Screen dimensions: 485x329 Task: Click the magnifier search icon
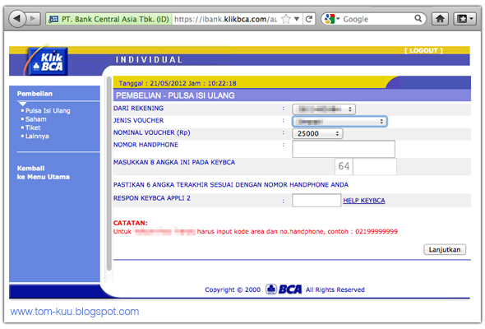pos(418,19)
